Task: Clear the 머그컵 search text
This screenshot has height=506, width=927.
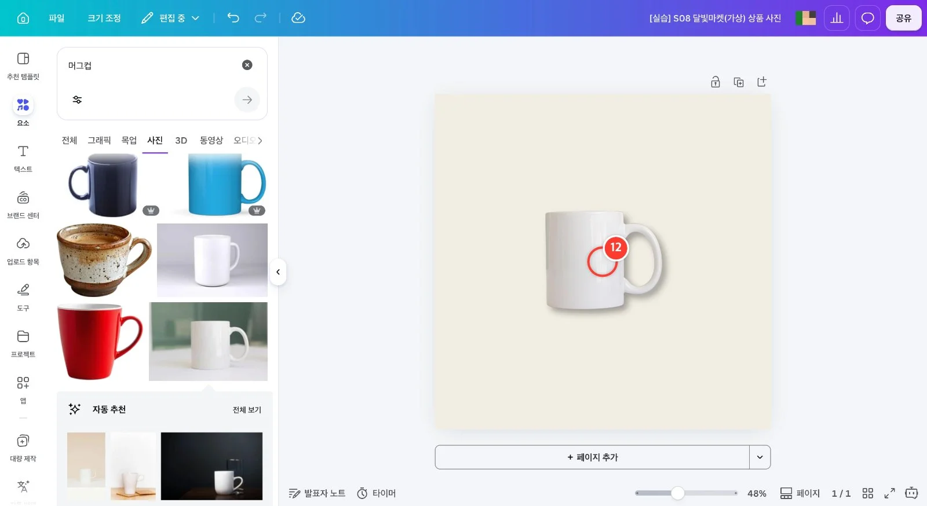Action: pos(247,65)
